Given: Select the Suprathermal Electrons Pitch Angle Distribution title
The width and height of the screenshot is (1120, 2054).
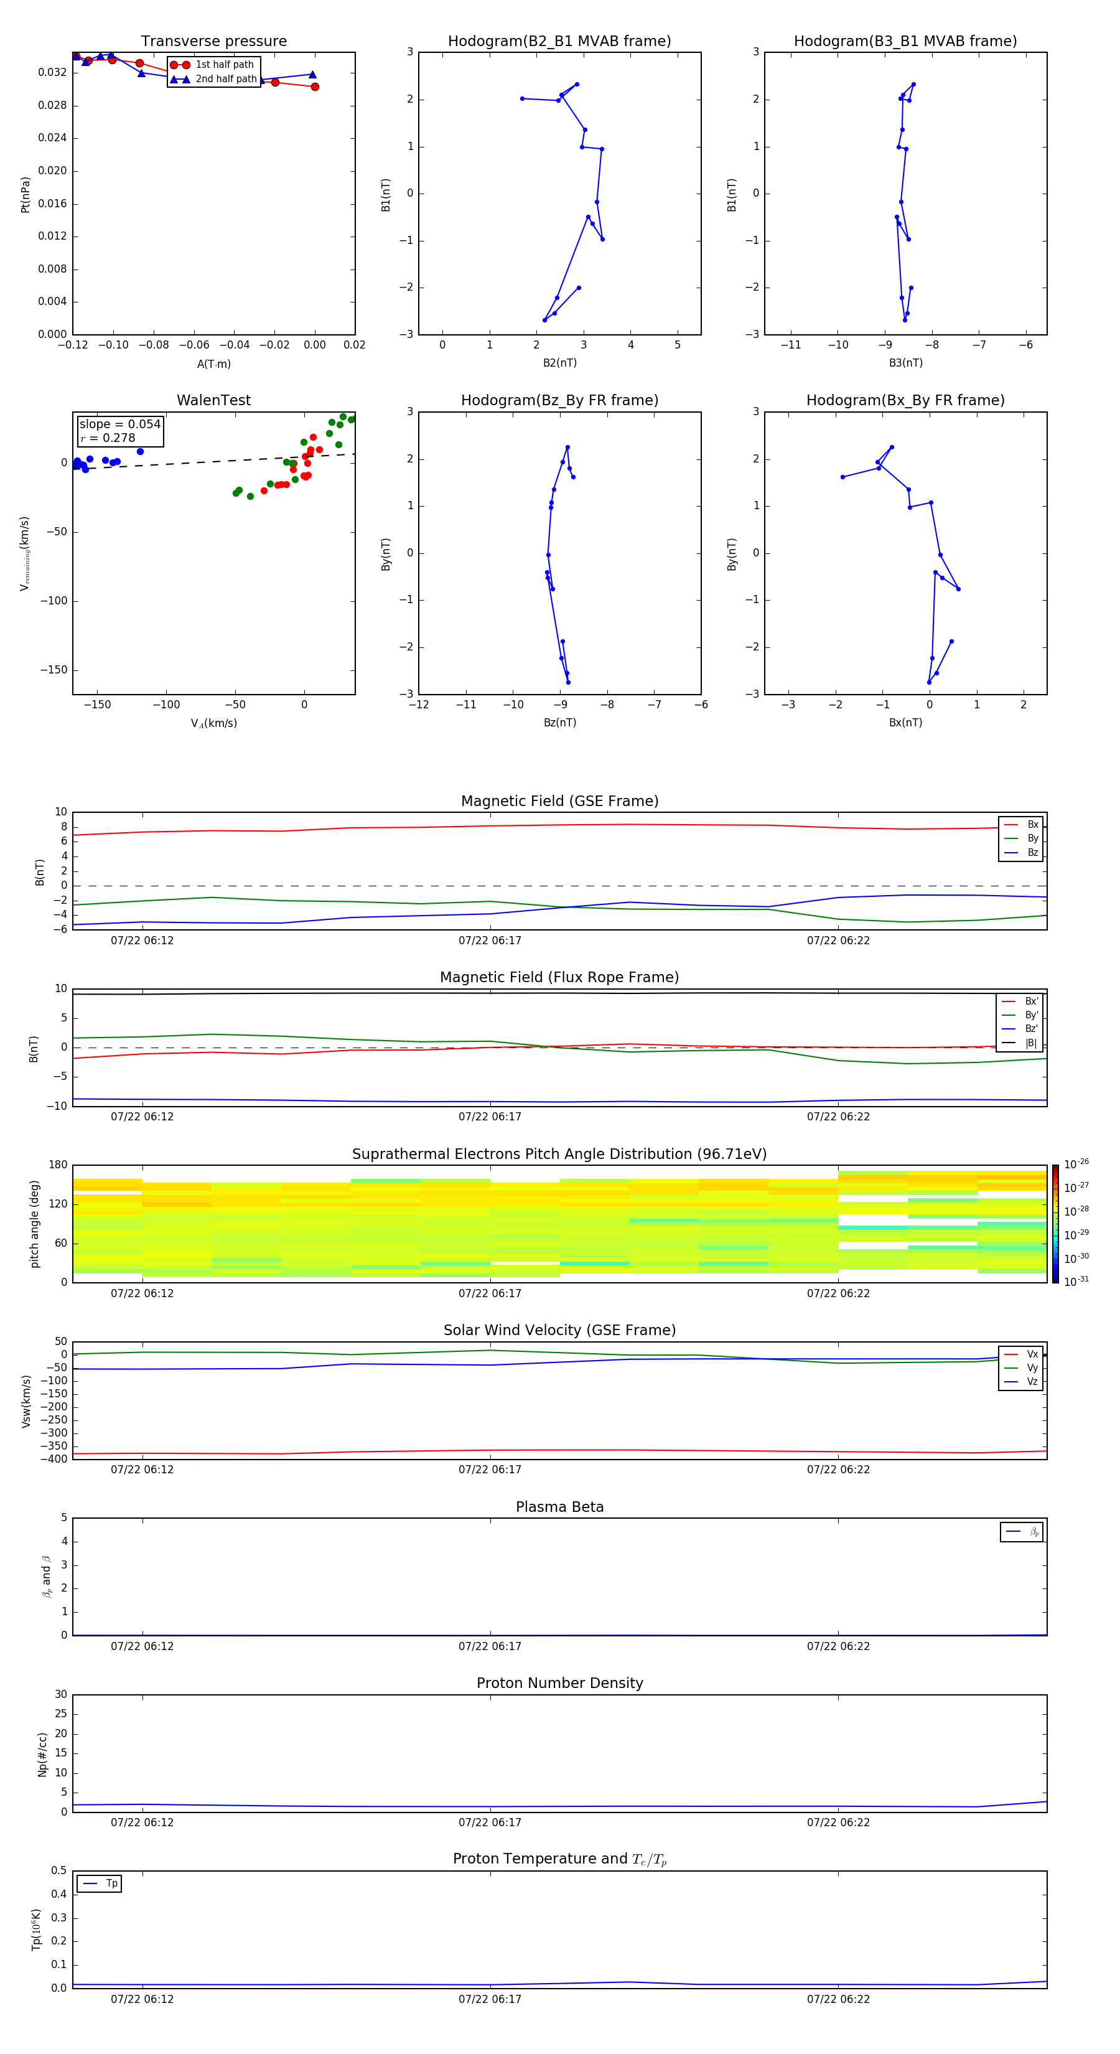Looking at the screenshot, I should tap(559, 1155).
